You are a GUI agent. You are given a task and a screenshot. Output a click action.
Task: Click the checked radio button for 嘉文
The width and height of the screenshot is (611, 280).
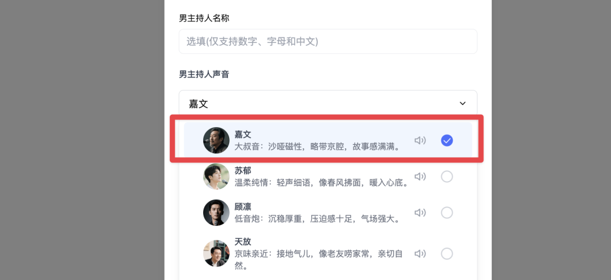447,140
